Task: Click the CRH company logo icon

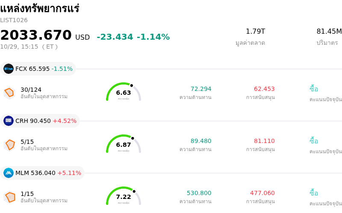Action: pyautogui.click(x=9, y=121)
